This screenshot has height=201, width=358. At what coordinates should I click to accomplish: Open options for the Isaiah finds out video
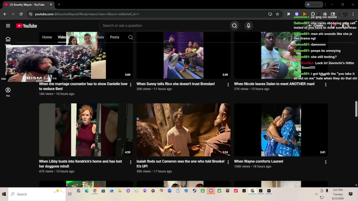coord(228,162)
